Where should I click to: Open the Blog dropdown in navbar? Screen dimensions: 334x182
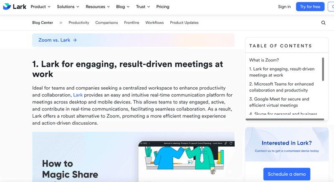pyautogui.click(x=123, y=7)
